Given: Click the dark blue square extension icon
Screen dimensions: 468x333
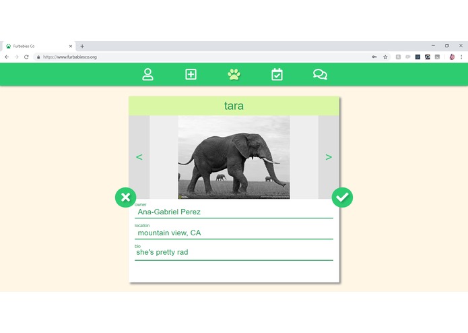Looking at the screenshot, I should click(418, 57).
